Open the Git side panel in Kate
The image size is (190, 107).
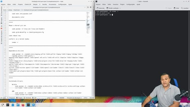tap(1, 27)
